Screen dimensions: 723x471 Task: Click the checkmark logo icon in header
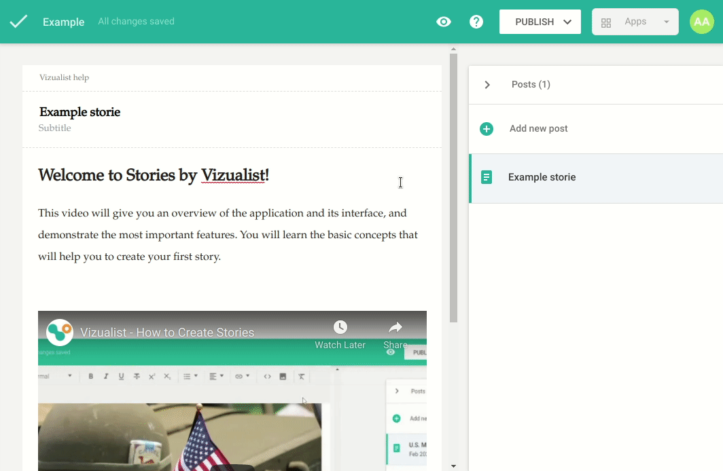point(18,22)
